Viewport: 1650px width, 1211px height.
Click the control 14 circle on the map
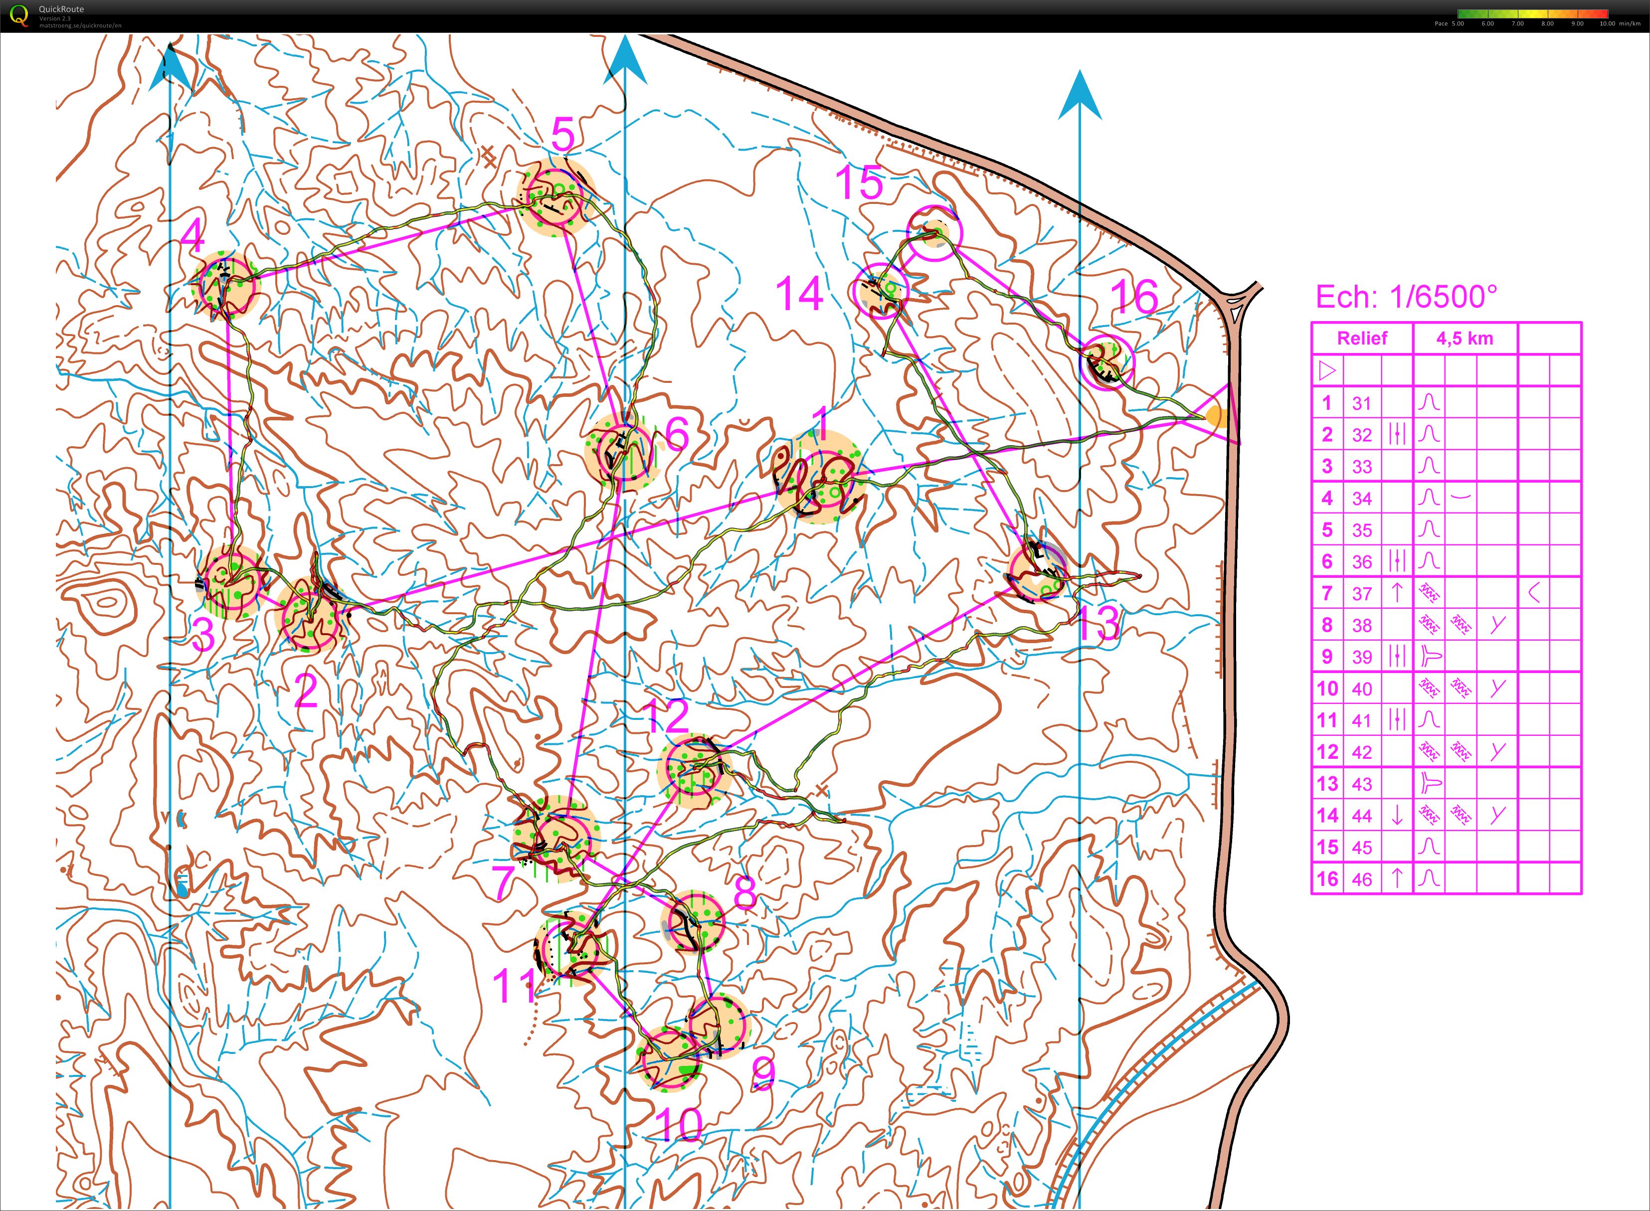(x=882, y=290)
